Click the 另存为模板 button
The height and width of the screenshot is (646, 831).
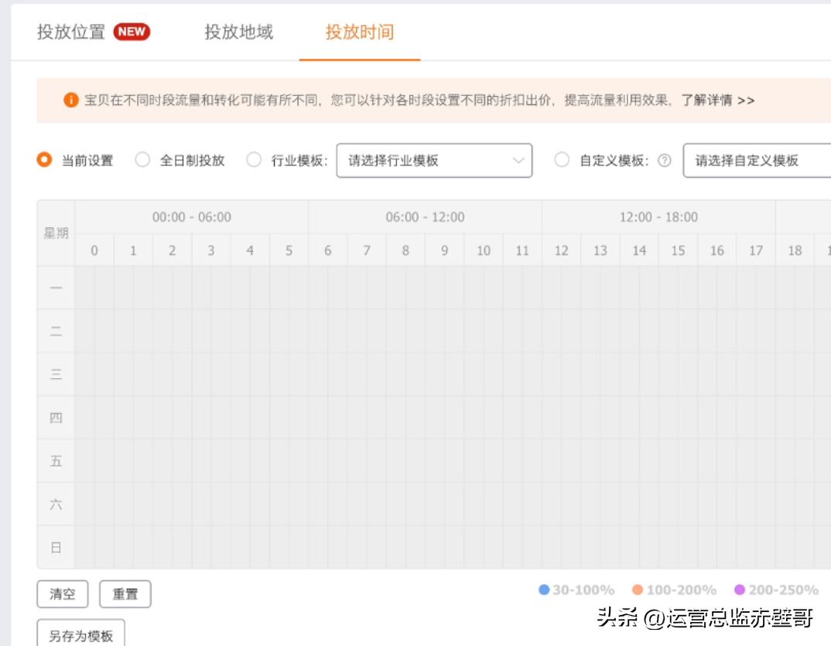tap(80, 634)
